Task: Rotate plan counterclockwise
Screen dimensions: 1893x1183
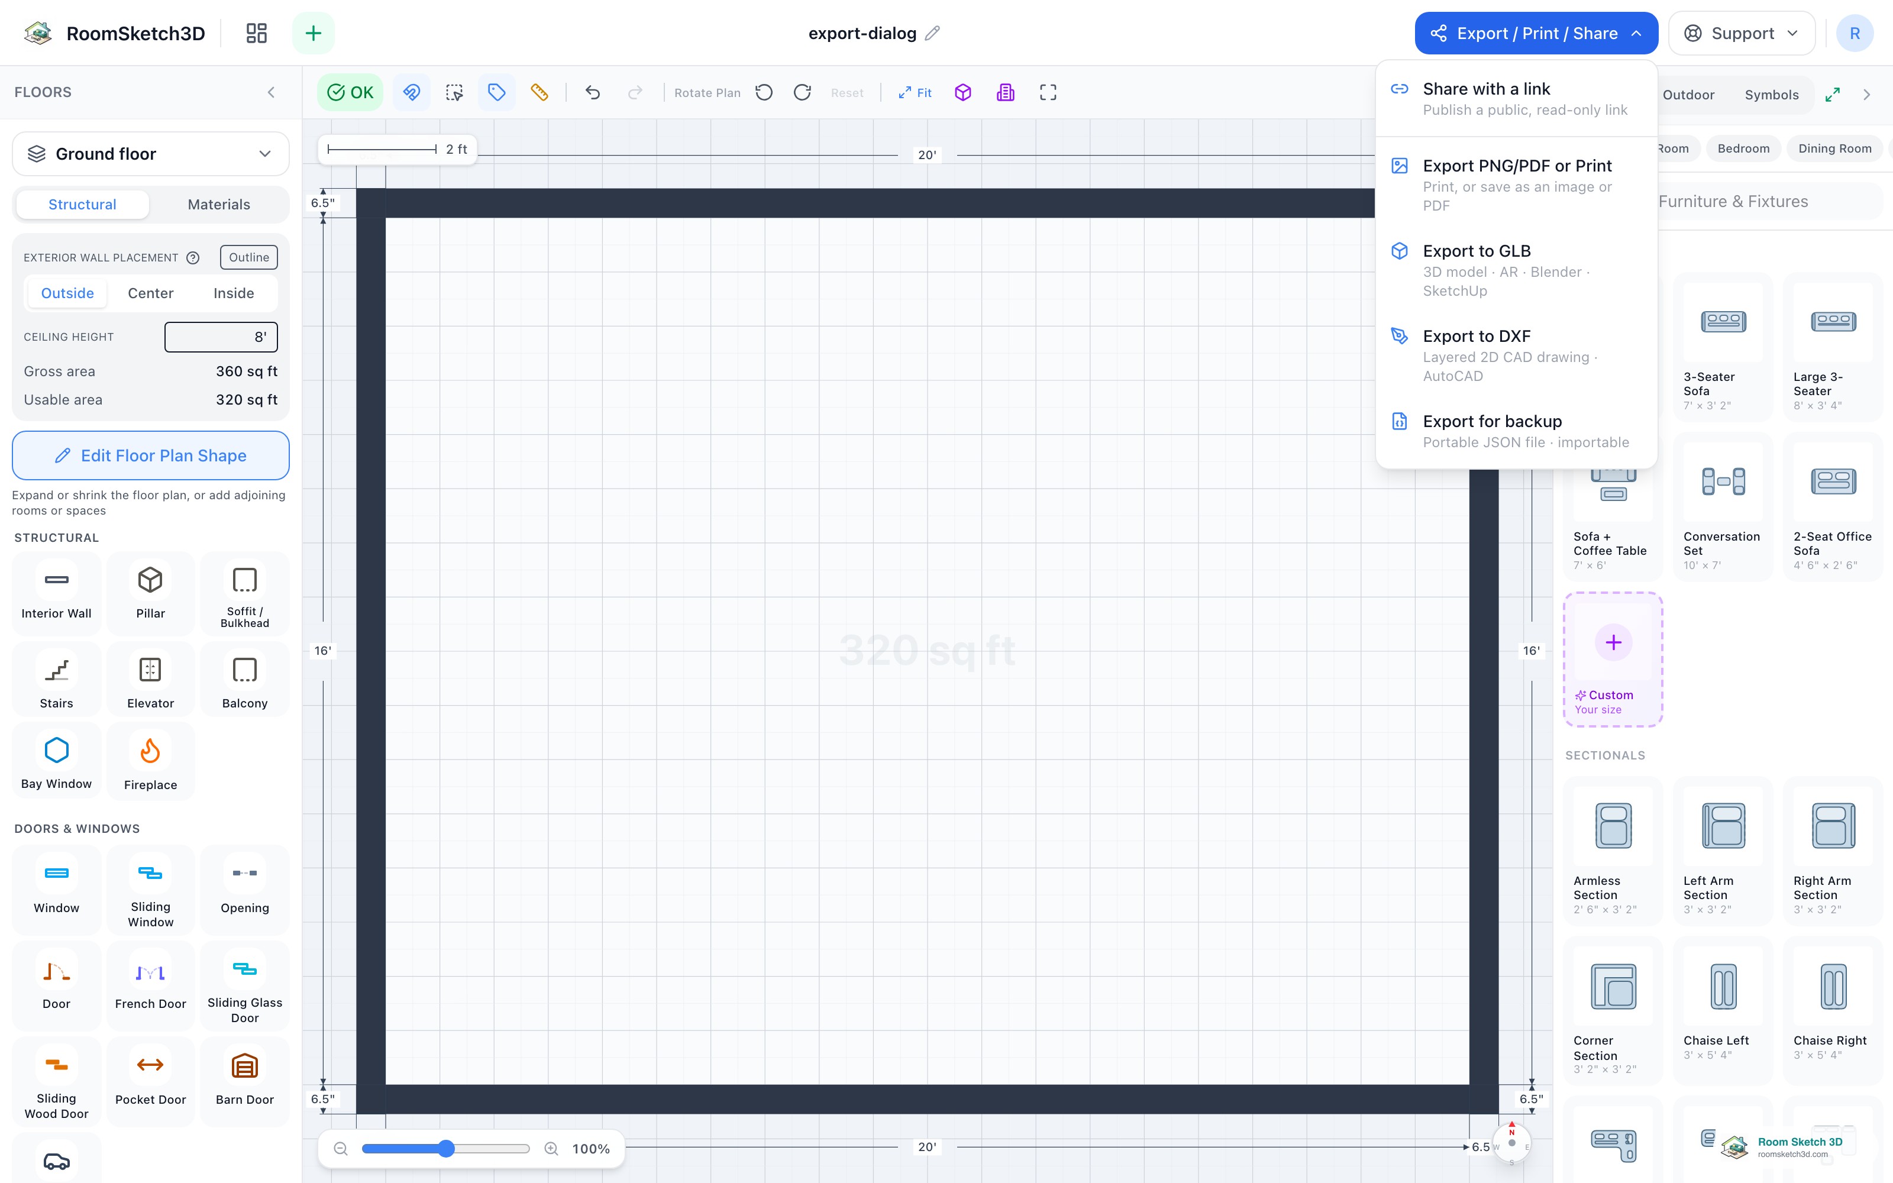Action: point(764,92)
